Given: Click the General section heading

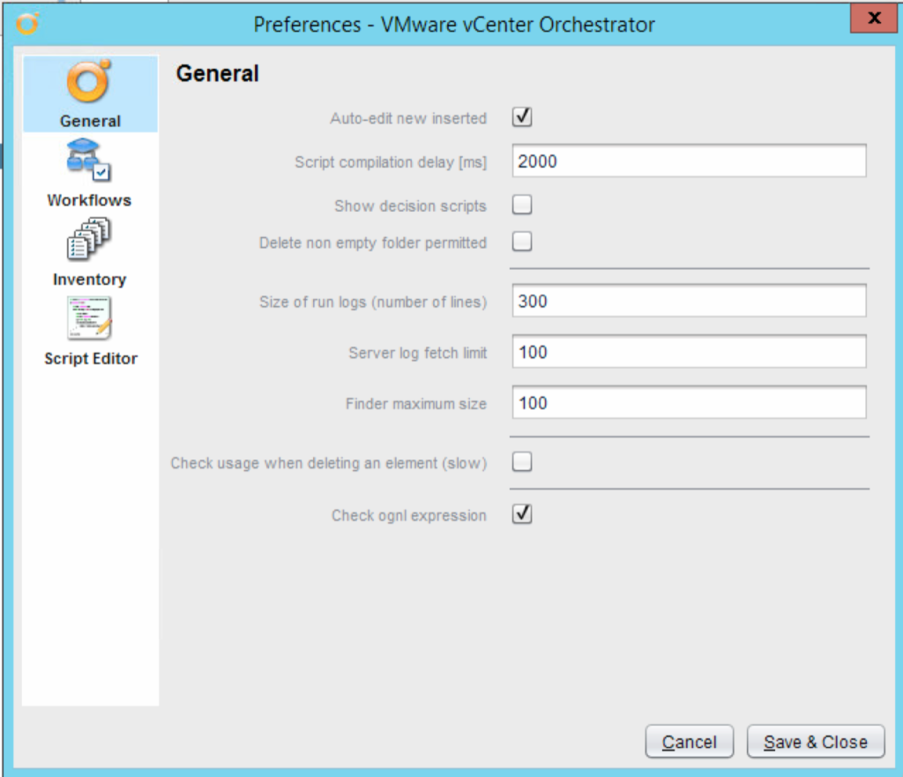Looking at the screenshot, I should tap(217, 74).
